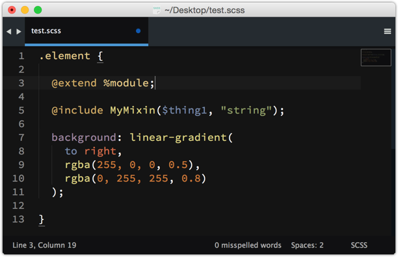Click line number 3 in gutter

(x=21, y=83)
